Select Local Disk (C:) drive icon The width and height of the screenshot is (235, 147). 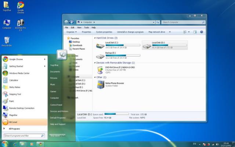100,46
